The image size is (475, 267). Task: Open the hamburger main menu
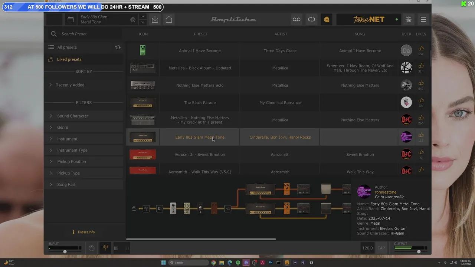click(x=423, y=20)
